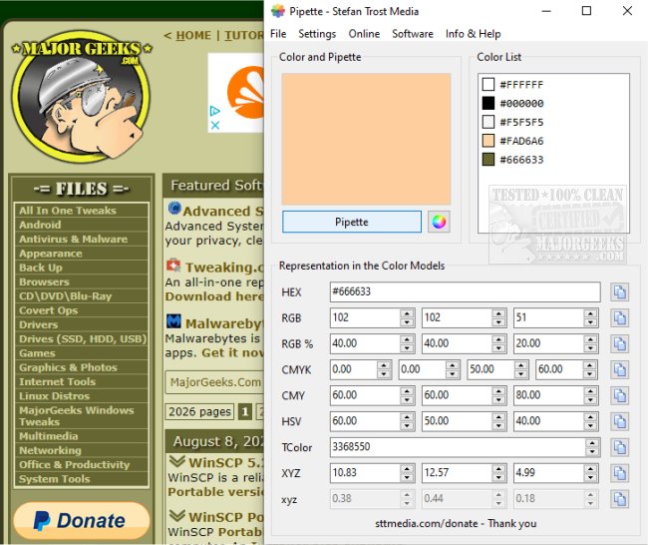The height and width of the screenshot is (545, 648).
Task: Adjust the HSV saturation 50.00 stepper
Action: [498, 421]
